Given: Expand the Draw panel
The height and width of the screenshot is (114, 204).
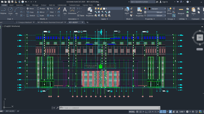Looking at the screenshot, I should 10,19.
